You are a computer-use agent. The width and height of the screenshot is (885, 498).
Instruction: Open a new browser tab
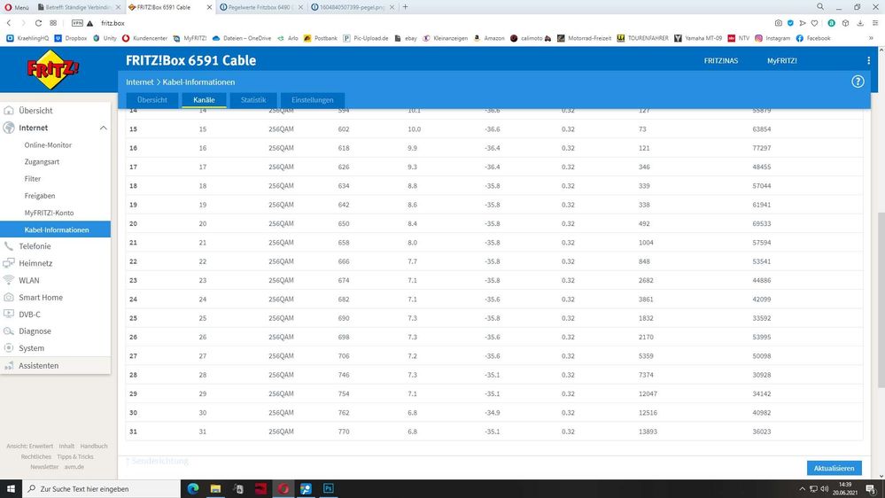pos(405,7)
